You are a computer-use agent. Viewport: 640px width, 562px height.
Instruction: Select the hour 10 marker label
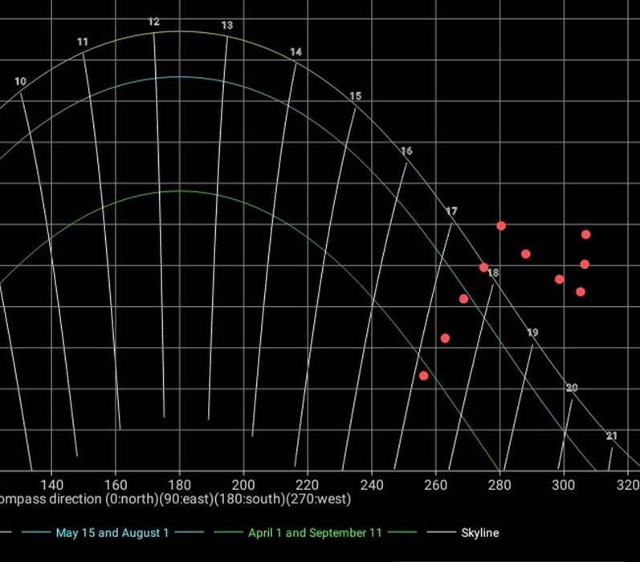tap(20, 81)
